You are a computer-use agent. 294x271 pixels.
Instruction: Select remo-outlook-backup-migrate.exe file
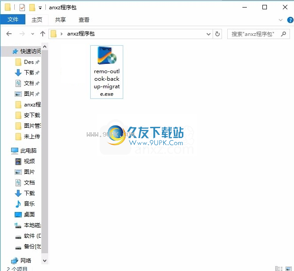pos(107,72)
